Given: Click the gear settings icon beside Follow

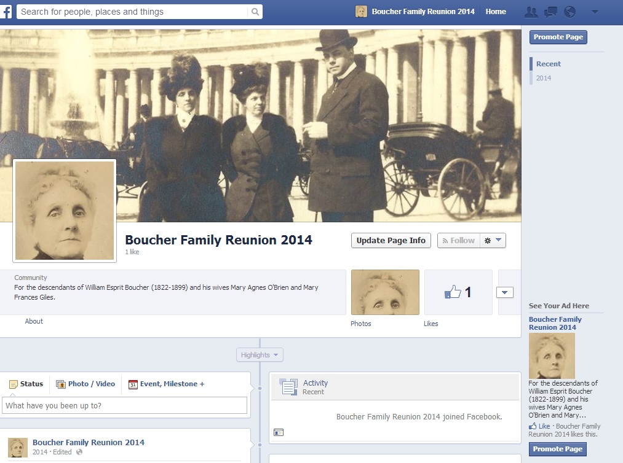Looking at the screenshot, I should [x=488, y=241].
